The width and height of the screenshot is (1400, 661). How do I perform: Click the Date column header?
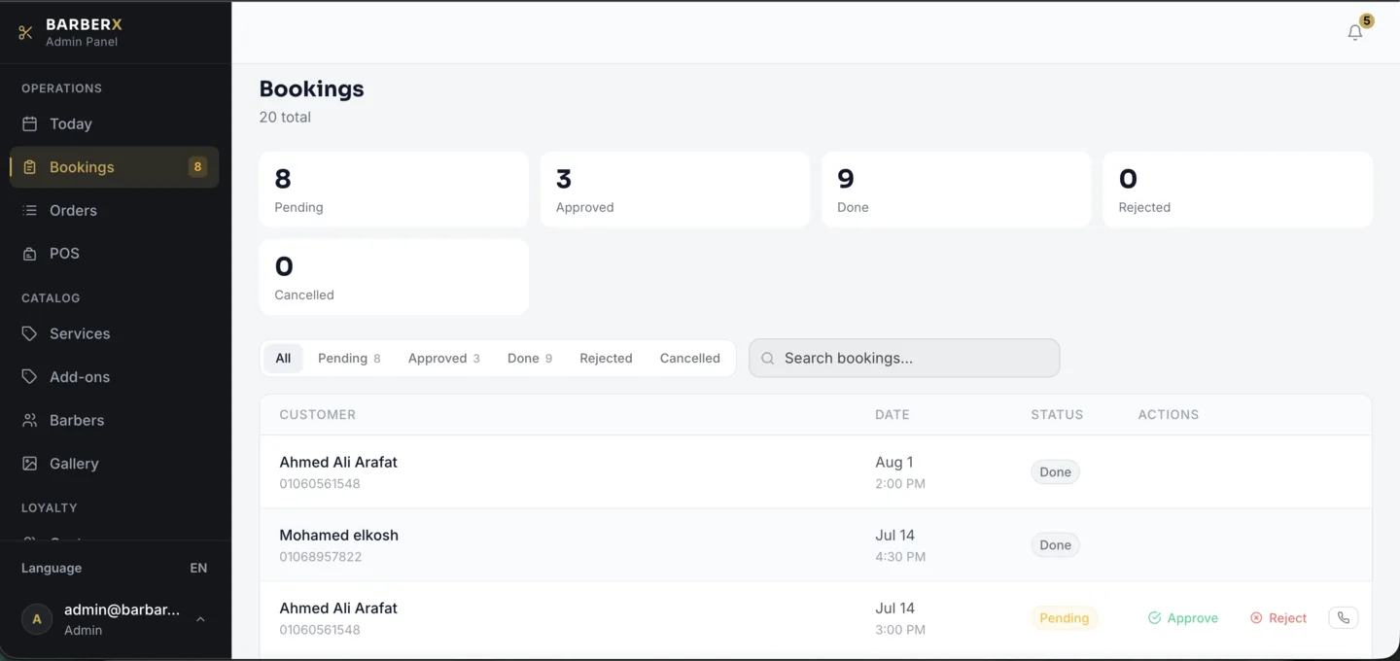click(x=892, y=414)
